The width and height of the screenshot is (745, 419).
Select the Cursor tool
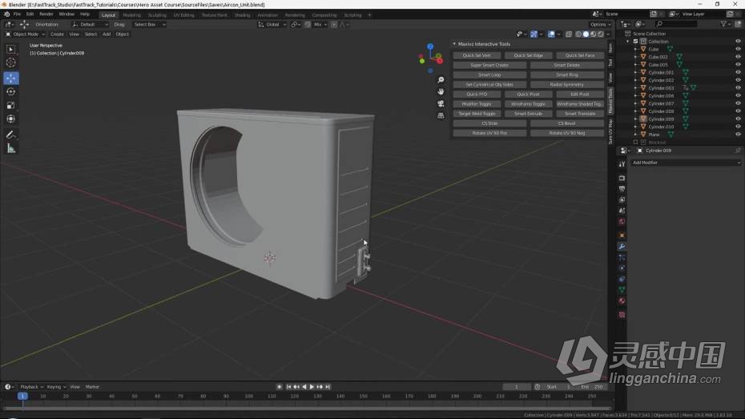point(11,62)
